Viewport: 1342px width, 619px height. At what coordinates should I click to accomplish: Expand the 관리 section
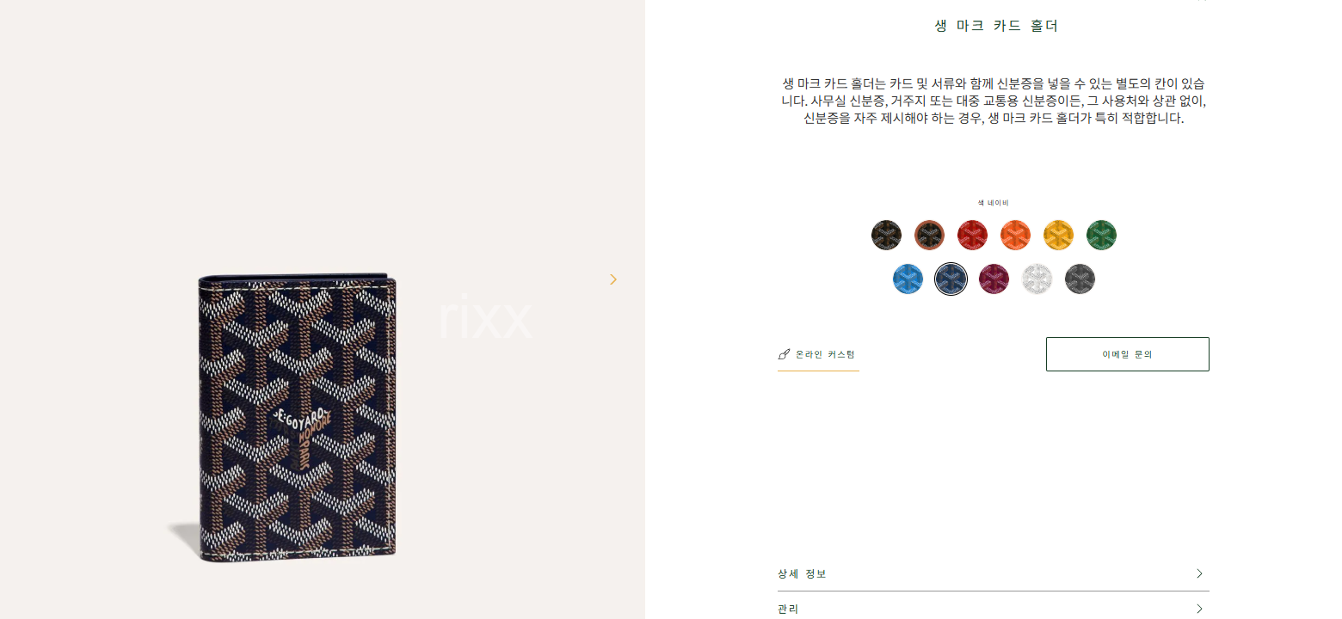[x=994, y=609]
